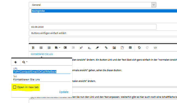Apply subscript formatting
This screenshot has height=103, width=177.
pyautogui.click(x=89, y=48)
